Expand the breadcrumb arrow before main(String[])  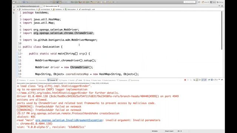coord(77,9)
